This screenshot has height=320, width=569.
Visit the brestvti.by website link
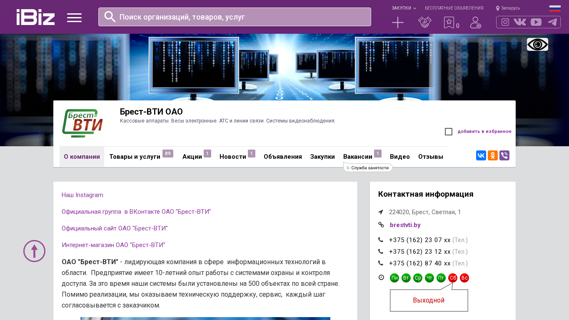tap(405, 225)
